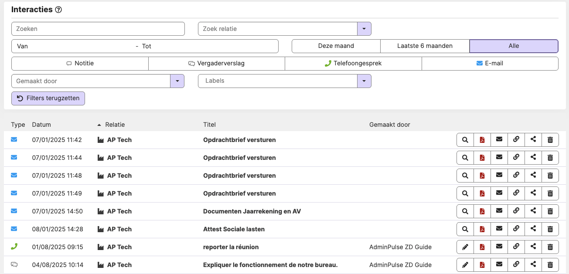
Task: Expand the Labels dropdown arrow
Action: 364,81
